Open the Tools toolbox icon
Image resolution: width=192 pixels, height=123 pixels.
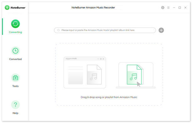tap(15, 78)
